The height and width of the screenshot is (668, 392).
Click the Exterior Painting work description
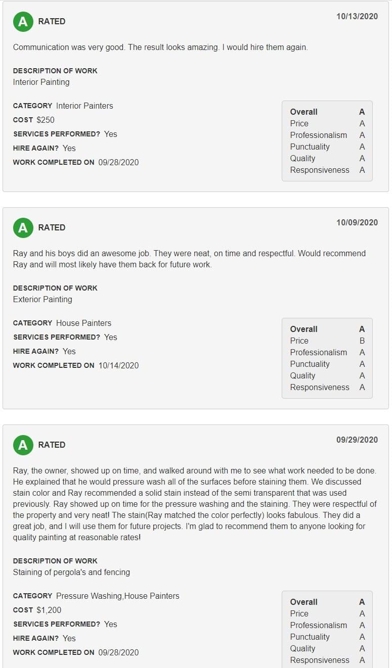pyautogui.click(x=42, y=299)
